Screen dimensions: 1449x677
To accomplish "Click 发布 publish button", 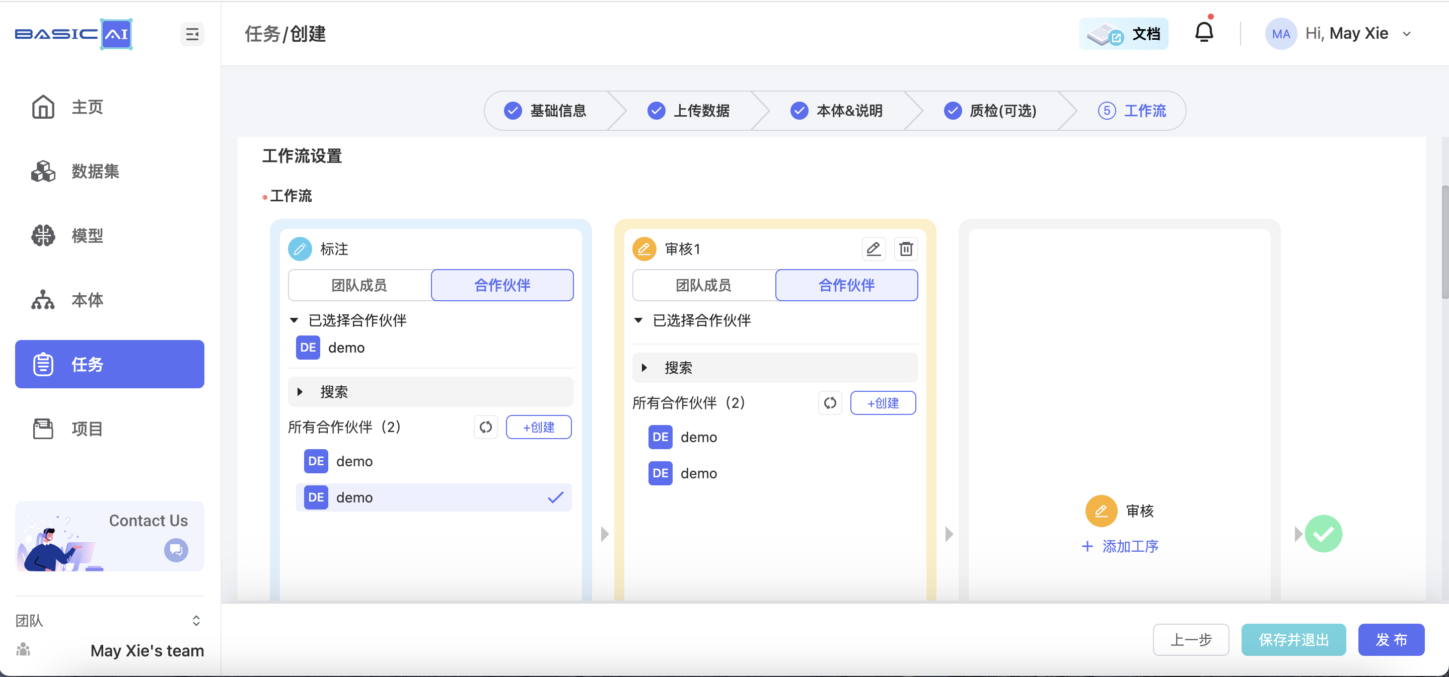I will click(1391, 640).
